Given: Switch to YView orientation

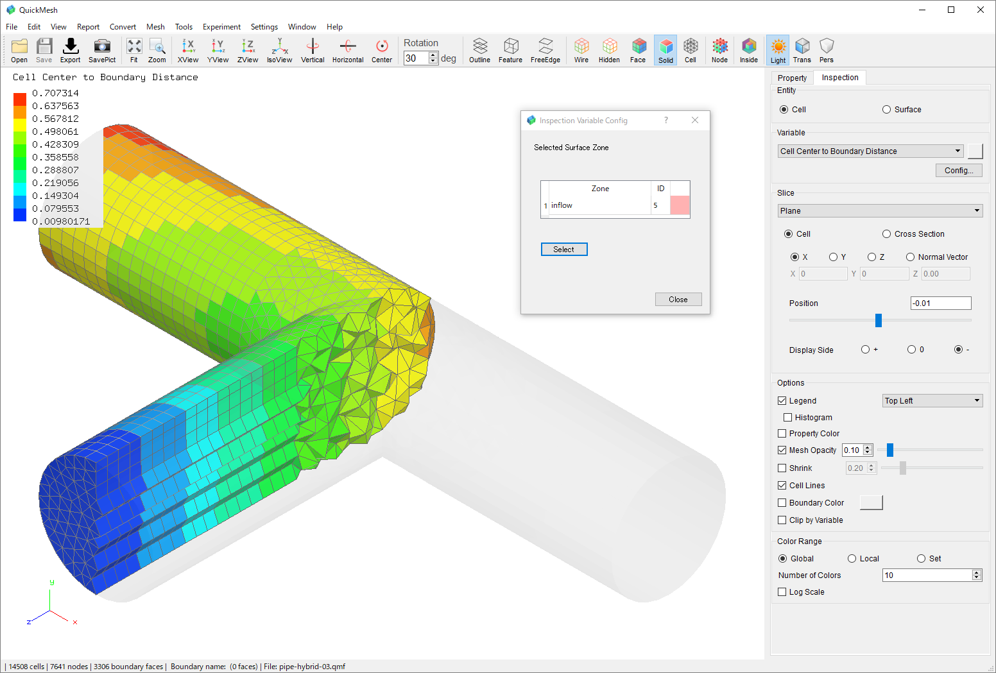Looking at the screenshot, I should tap(218, 50).
